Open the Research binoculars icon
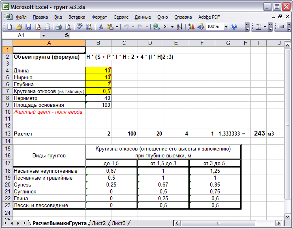The width and height of the screenshot is (293, 229). (x=89, y=27)
